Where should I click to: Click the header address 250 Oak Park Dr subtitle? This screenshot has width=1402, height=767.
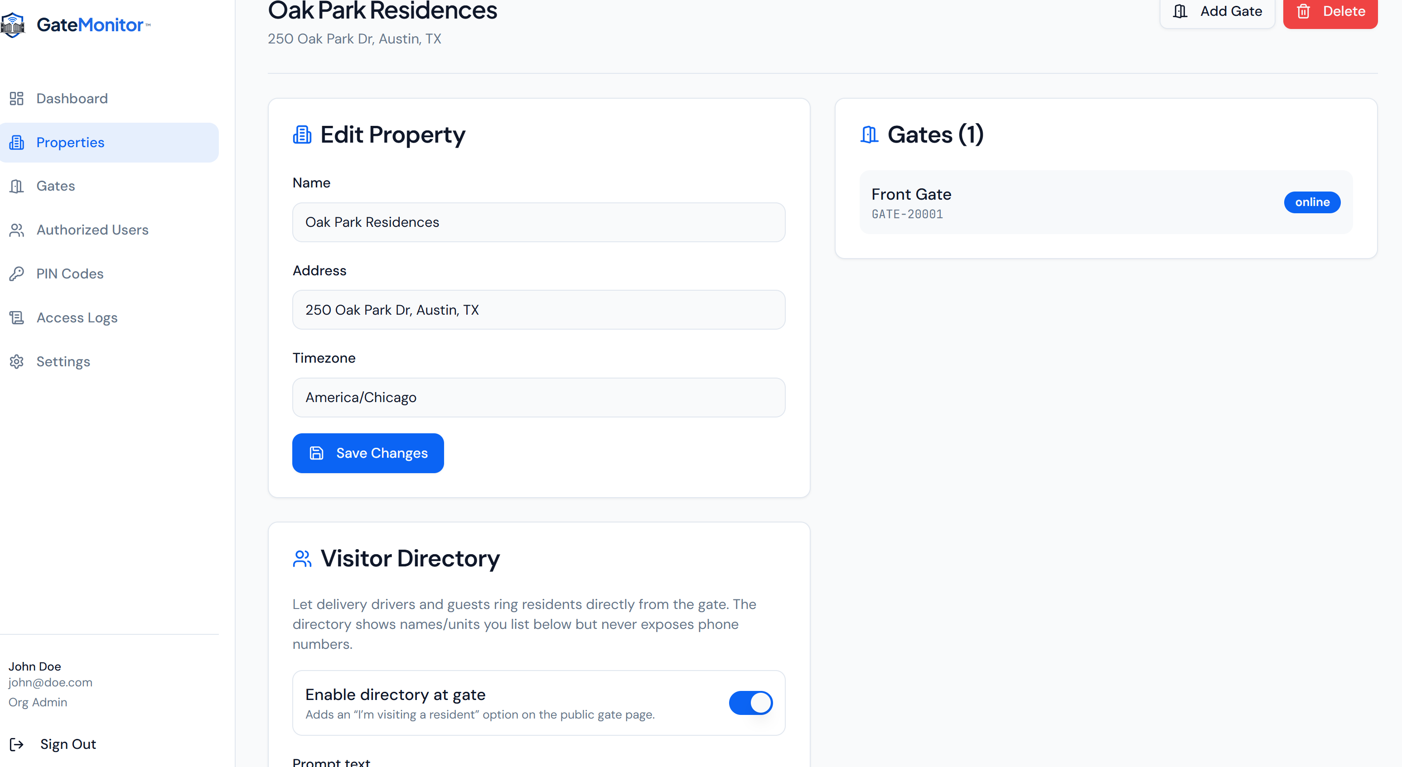[354, 39]
